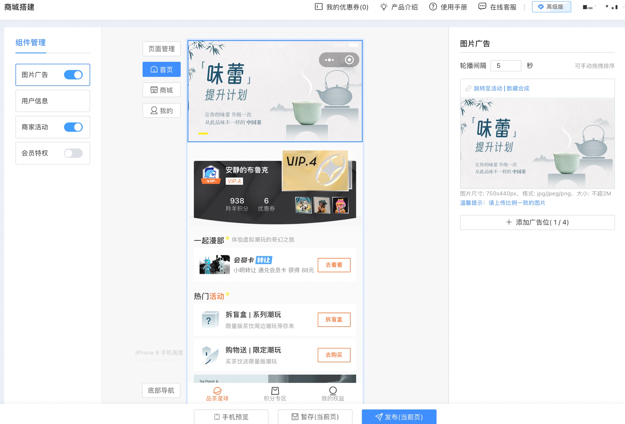Click the mini-program circle close icon
This screenshot has width=625, height=424.
point(349,60)
